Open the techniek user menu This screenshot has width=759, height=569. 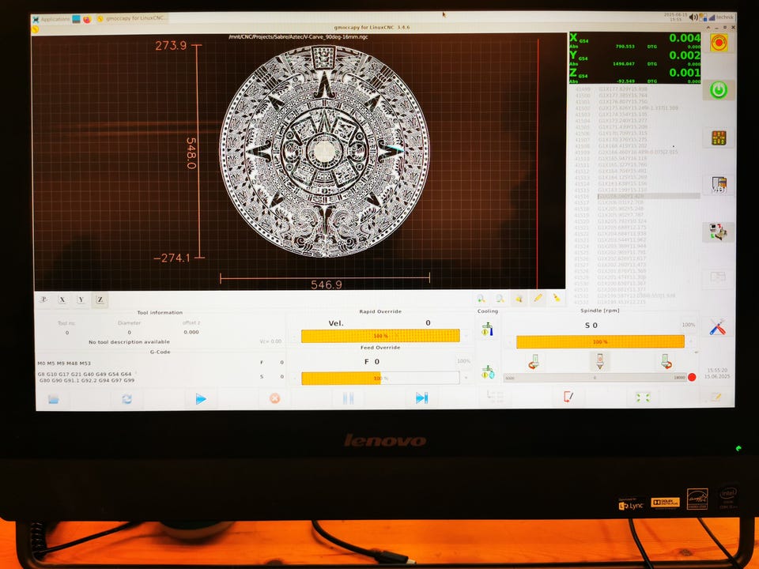pyautogui.click(x=725, y=17)
